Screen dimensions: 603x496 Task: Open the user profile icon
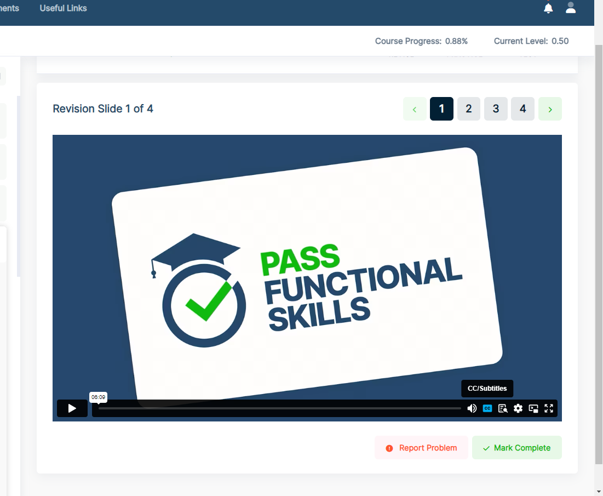[x=571, y=8]
